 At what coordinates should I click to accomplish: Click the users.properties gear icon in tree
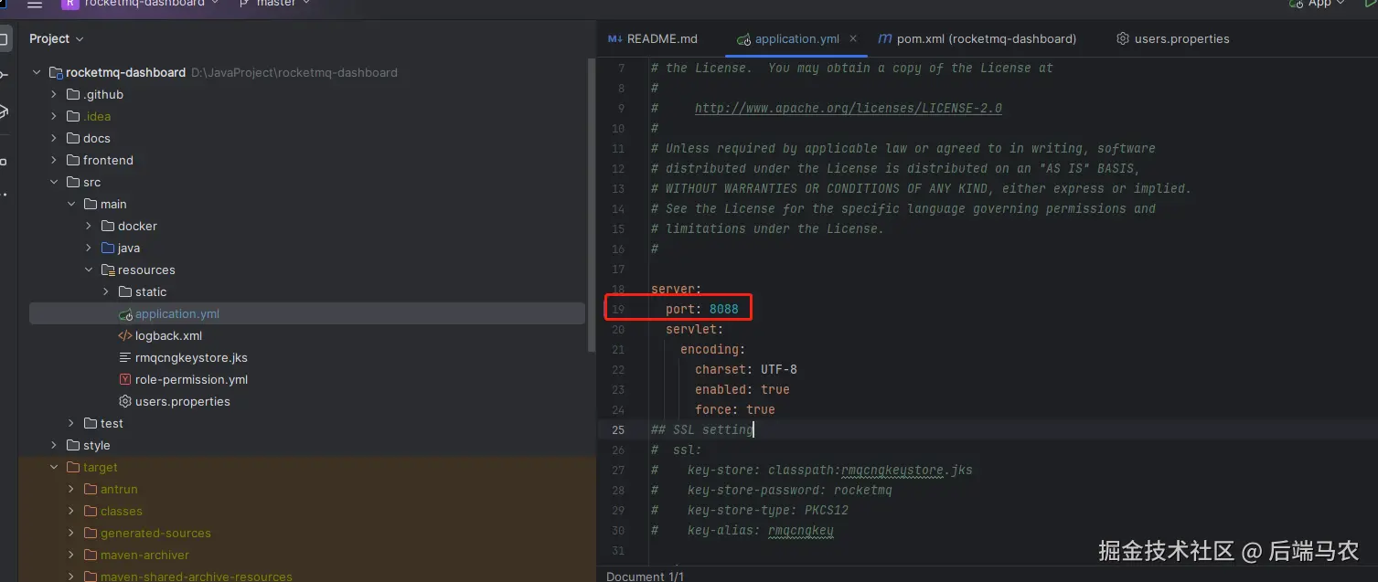[x=125, y=402]
